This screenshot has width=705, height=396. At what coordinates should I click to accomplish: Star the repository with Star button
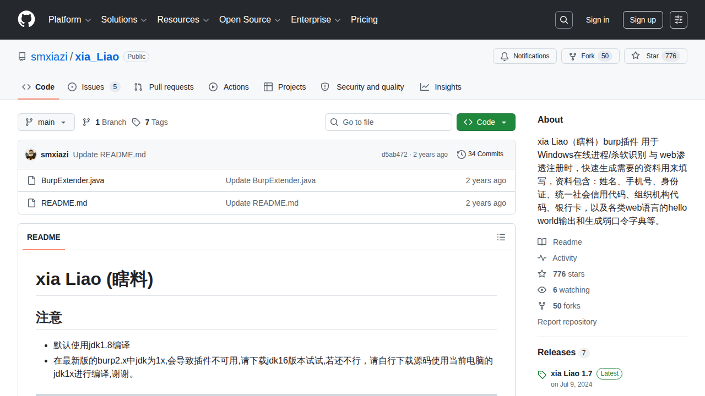point(655,56)
